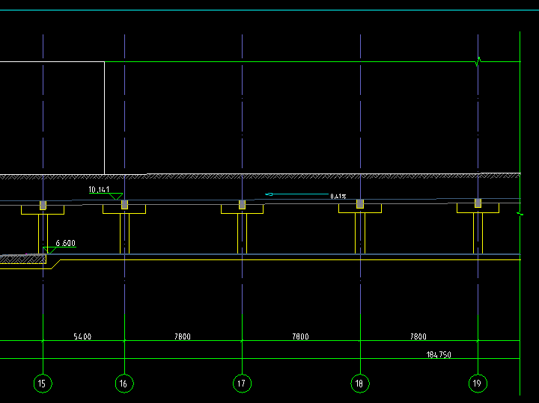Select the 5400 dimension text
This screenshot has height=403, width=539.
coord(82,336)
